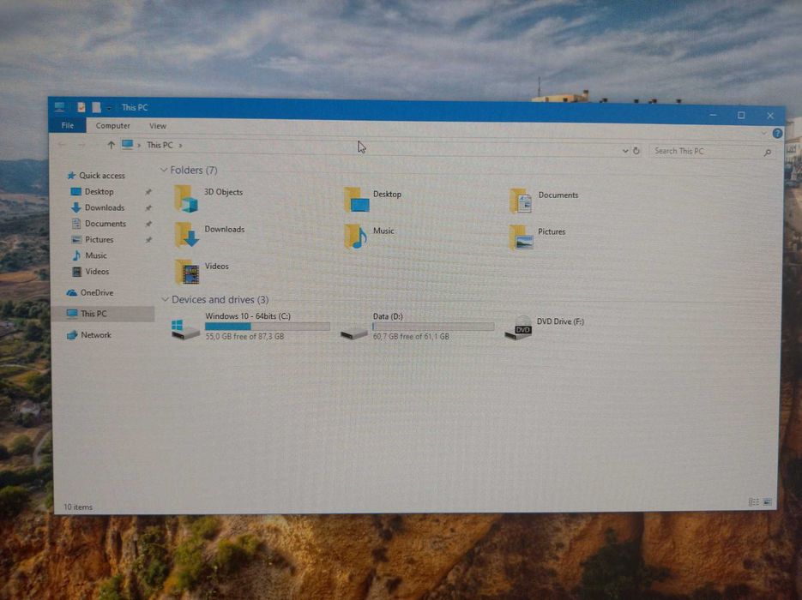The image size is (802, 600).
Task: Click the Data (D:) drive usage bar
Action: (x=433, y=326)
